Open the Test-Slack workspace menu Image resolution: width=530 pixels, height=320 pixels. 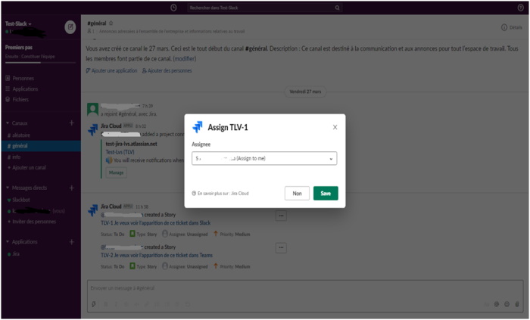[x=18, y=23]
